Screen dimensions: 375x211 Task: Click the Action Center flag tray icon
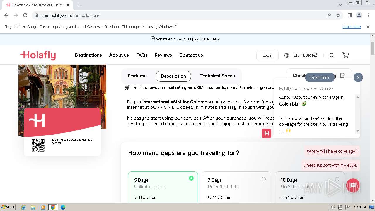[347, 207]
